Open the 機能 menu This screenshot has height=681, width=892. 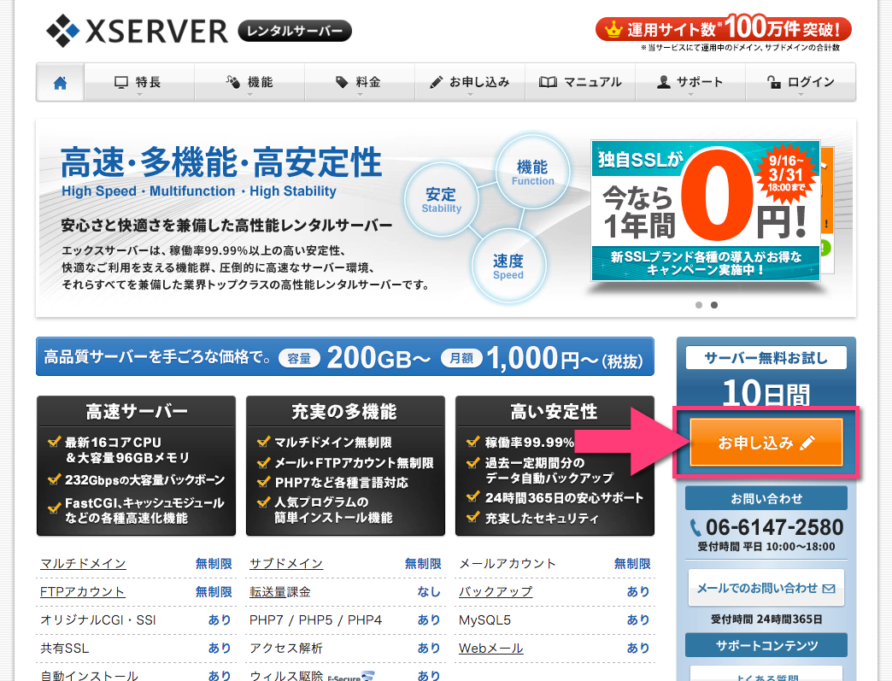click(249, 83)
